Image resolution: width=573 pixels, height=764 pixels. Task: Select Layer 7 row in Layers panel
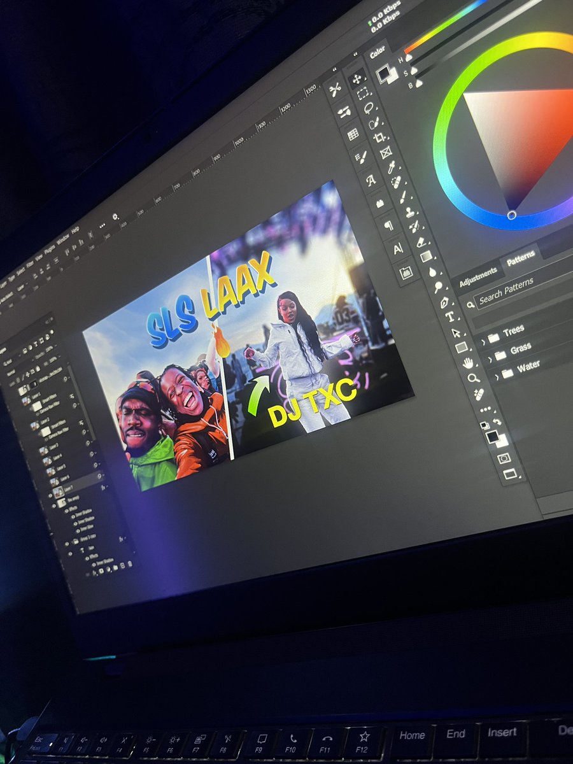(x=78, y=486)
